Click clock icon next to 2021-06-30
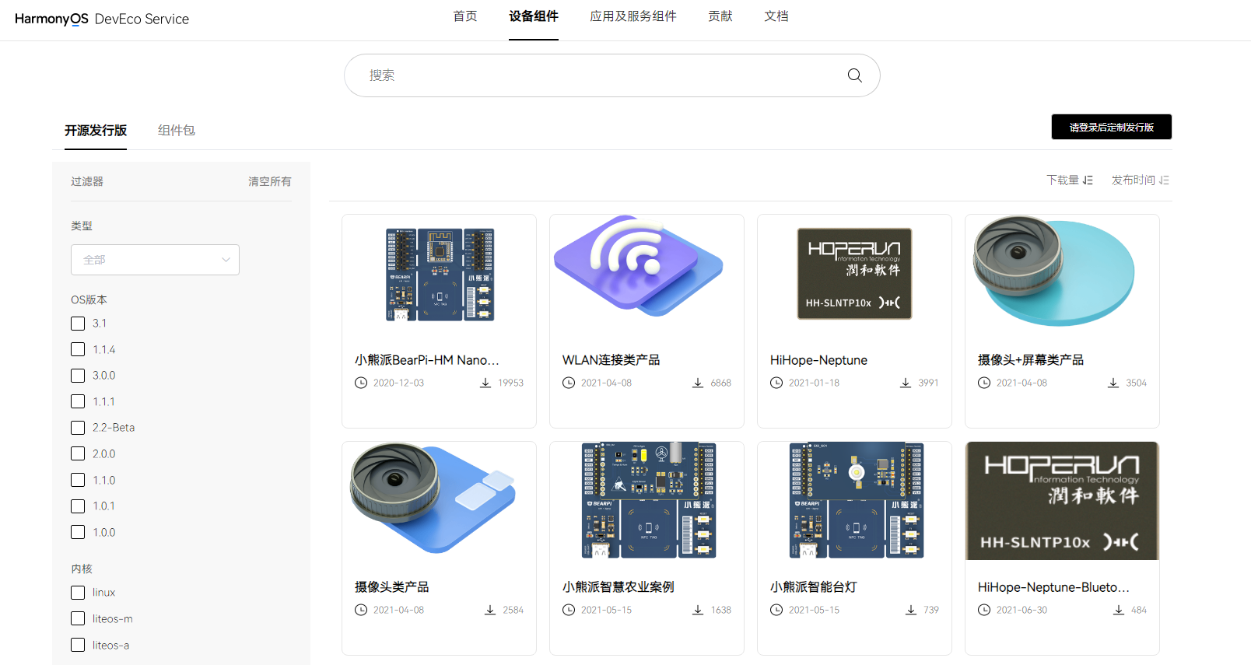1251x665 pixels. click(984, 610)
